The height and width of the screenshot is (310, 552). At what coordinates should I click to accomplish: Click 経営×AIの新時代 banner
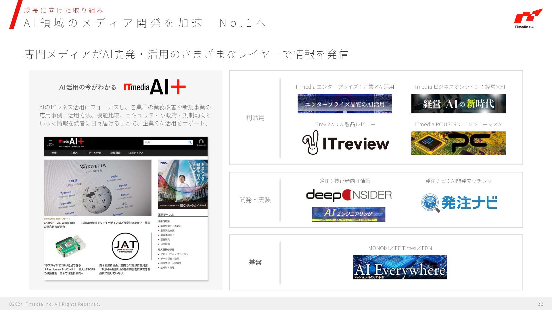point(459,104)
